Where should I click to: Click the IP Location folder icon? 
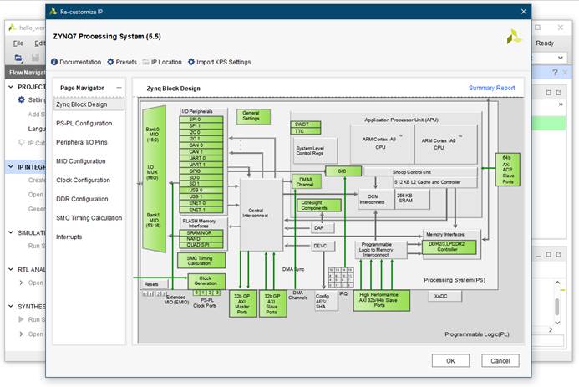click(145, 62)
